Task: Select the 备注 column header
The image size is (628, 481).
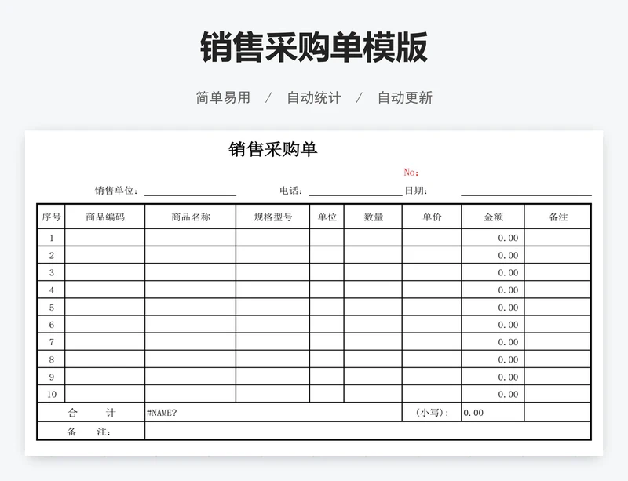Action: (557, 217)
